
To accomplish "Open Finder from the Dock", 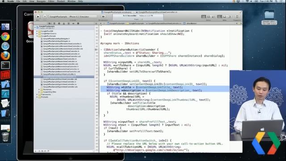I will (x=5, y=27).
